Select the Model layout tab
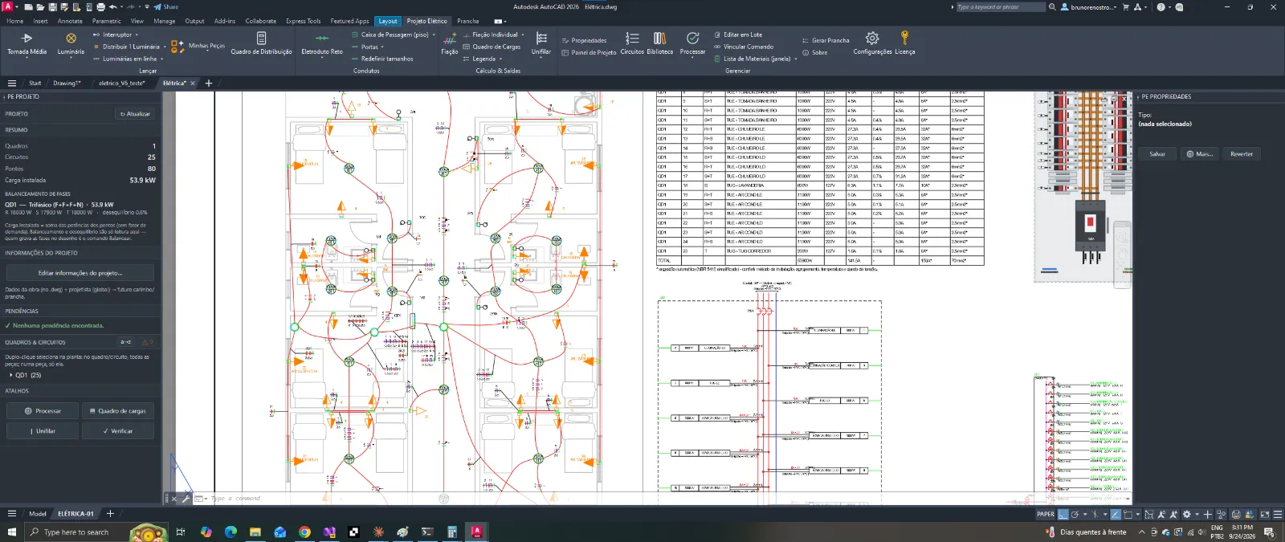The width and height of the screenshot is (1285, 542). [38, 513]
